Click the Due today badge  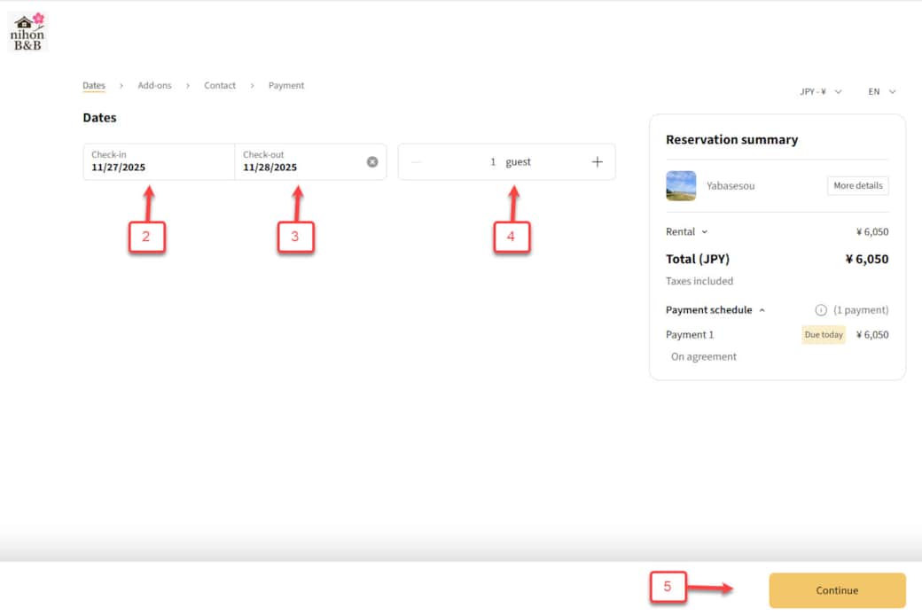point(824,335)
